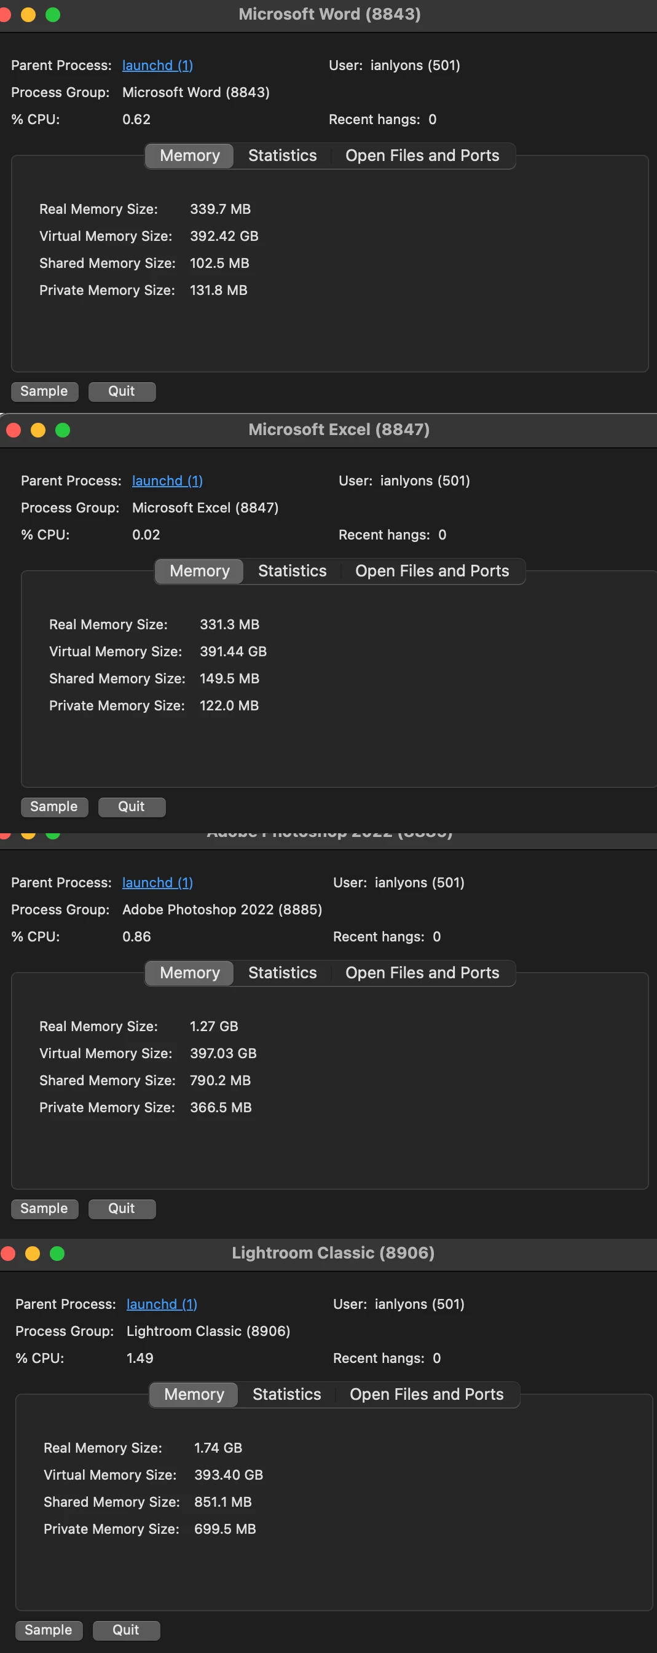Open Files and Ports tab in Photoshop window

click(x=422, y=973)
